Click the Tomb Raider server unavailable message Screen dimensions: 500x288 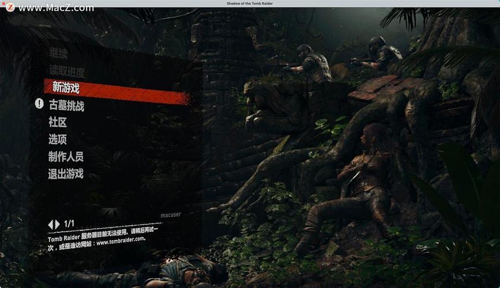coord(102,239)
